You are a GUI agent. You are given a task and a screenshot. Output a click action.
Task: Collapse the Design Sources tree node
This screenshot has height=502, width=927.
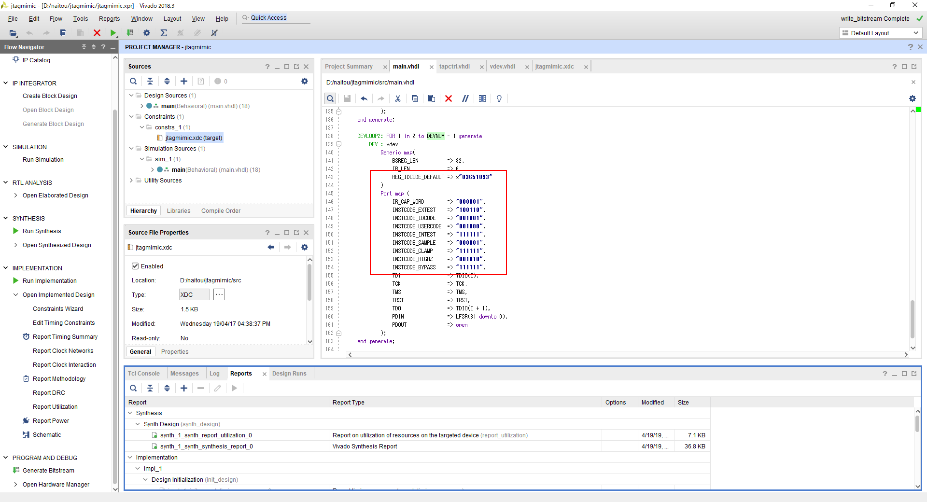coord(131,96)
